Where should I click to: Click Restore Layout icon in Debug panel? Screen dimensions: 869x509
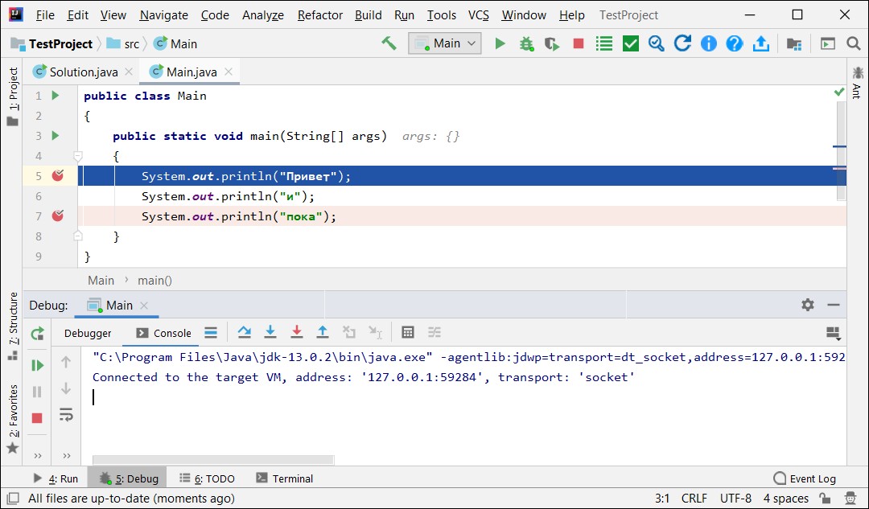[x=833, y=333]
